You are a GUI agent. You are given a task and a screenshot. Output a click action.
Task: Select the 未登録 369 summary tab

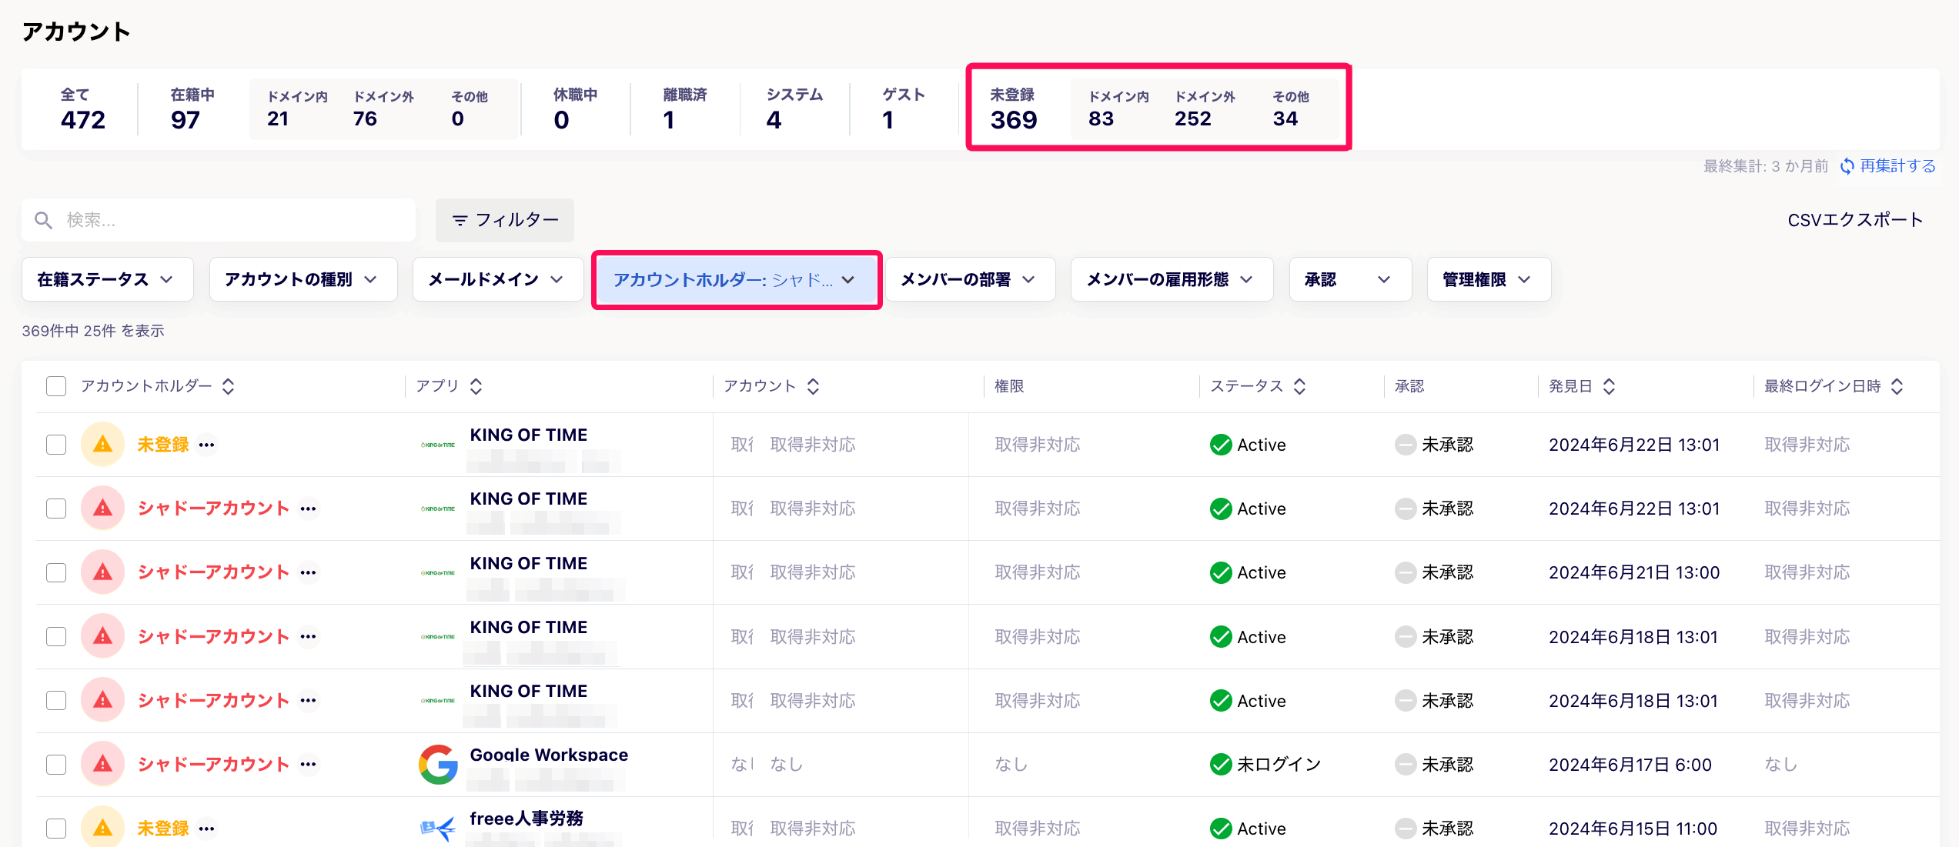(1014, 109)
